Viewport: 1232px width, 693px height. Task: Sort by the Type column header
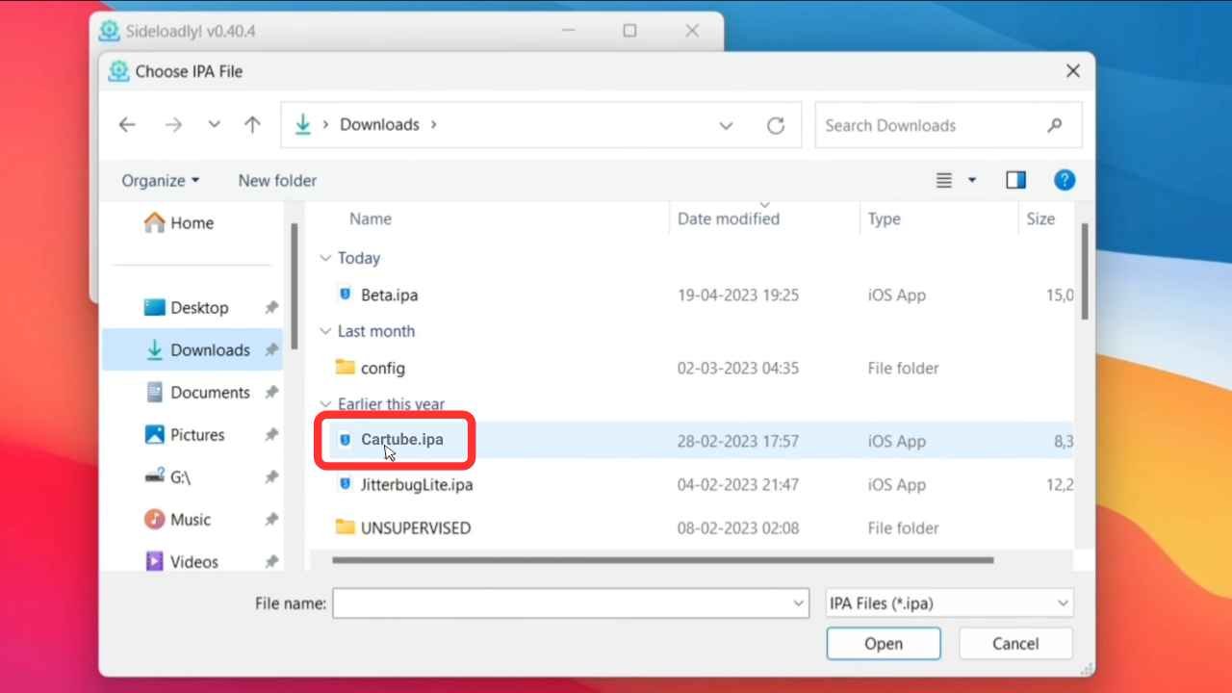pyautogui.click(x=884, y=218)
